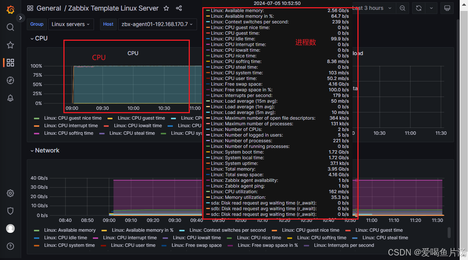Viewport: 468px width, 260px height.
Task: Open Server admin via the shield icon
Action: point(11,211)
